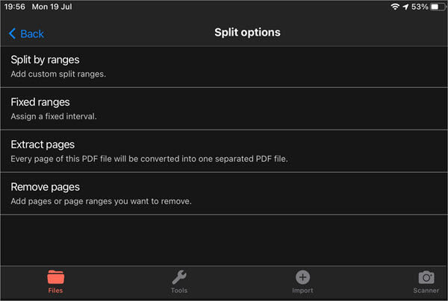Click the Split options title
Screen dimensions: 448x301
coord(247,33)
